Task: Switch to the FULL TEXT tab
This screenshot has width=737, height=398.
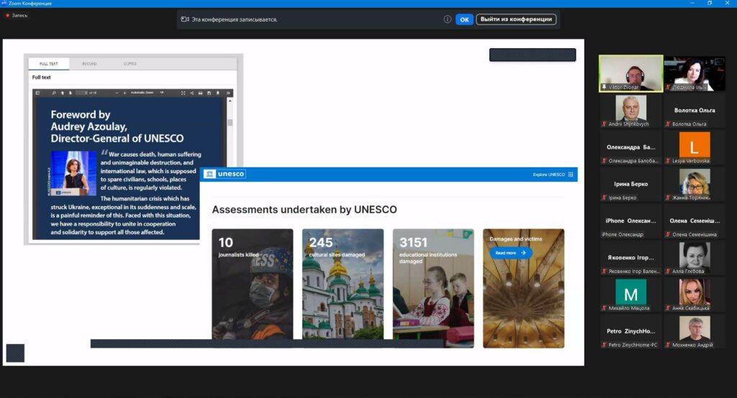Action: pos(49,64)
